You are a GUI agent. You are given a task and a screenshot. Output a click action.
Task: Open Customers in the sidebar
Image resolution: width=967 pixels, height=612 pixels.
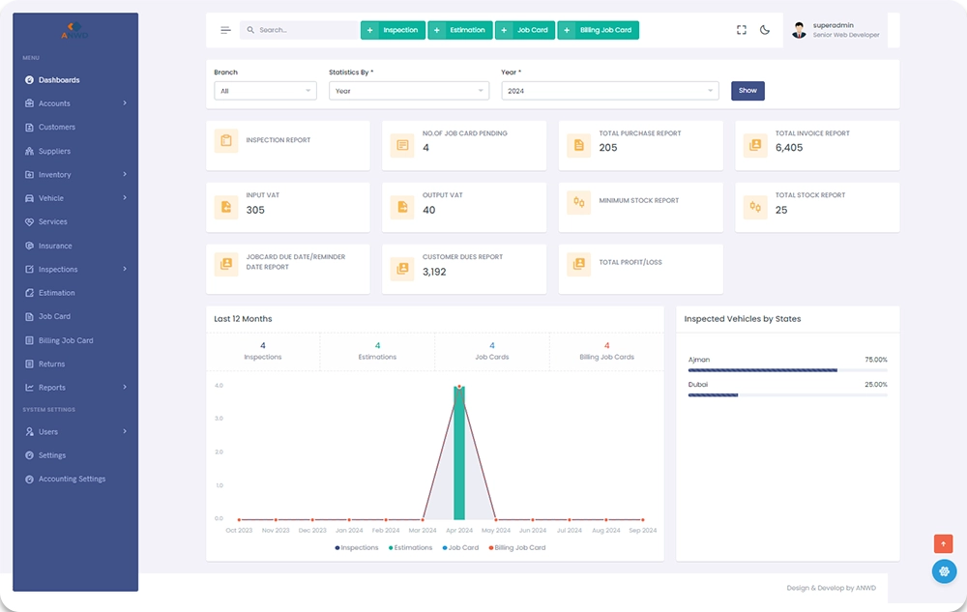[x=57, y=127]
